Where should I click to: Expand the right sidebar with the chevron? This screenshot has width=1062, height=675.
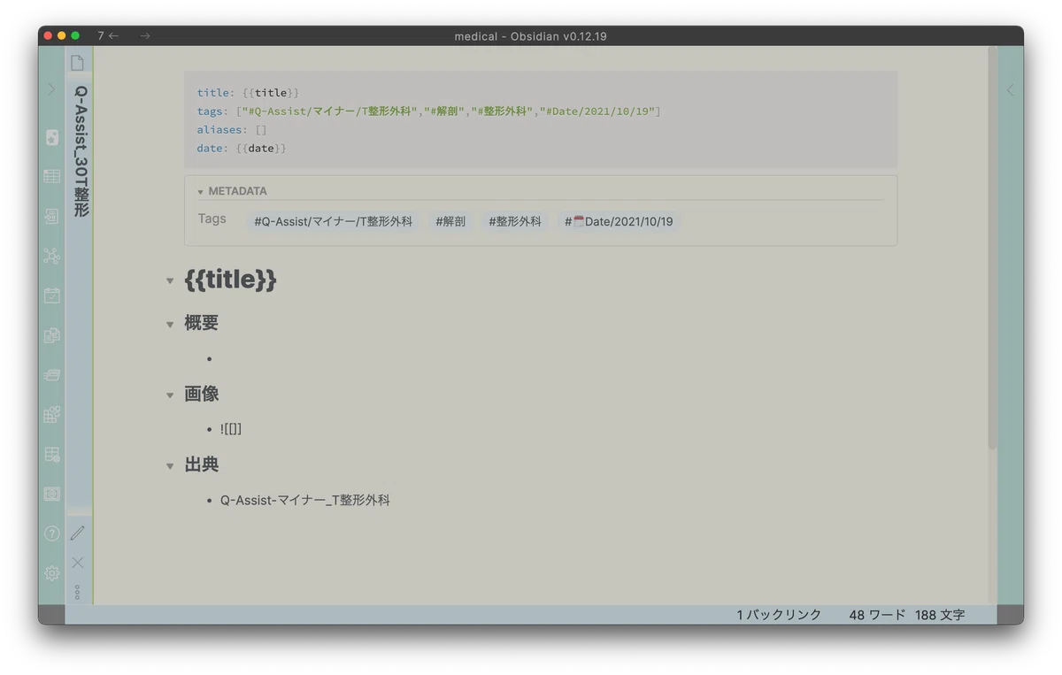pyautogui.click(x=1011, y=89)
